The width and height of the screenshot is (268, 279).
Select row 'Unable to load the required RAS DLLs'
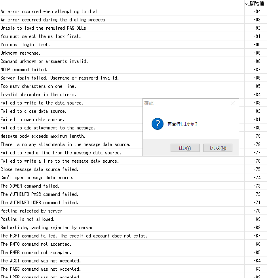(x=43, y=28)
